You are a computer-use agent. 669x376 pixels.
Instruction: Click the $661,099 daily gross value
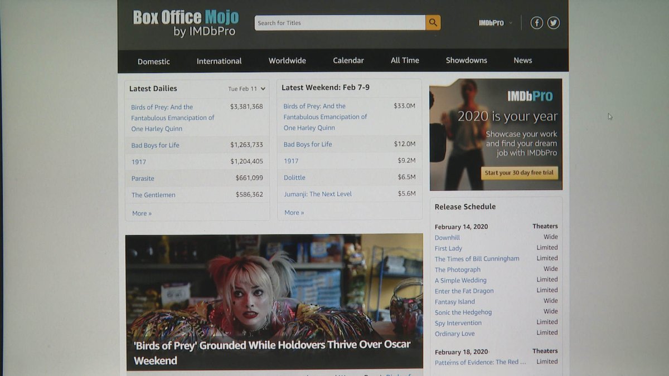point(249,178)
